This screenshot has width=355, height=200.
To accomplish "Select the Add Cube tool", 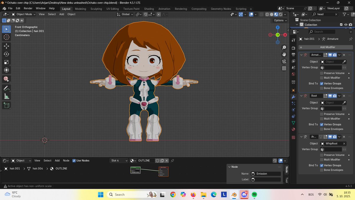I will (x=6, y=105).
